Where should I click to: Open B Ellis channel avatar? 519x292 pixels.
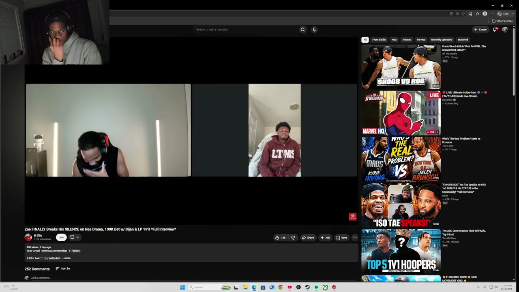(28, 237)
